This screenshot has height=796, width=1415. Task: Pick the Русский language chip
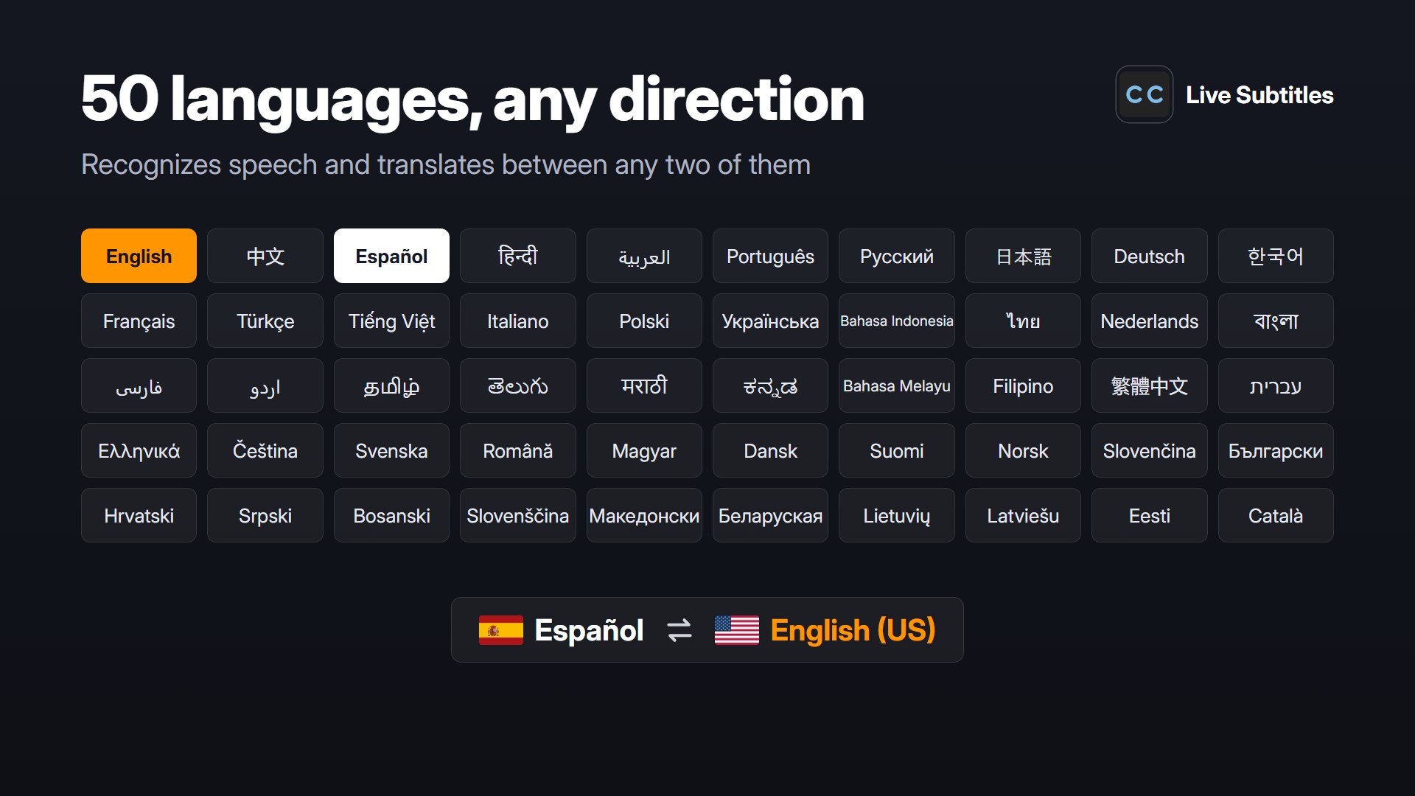[x=897, y=256]
